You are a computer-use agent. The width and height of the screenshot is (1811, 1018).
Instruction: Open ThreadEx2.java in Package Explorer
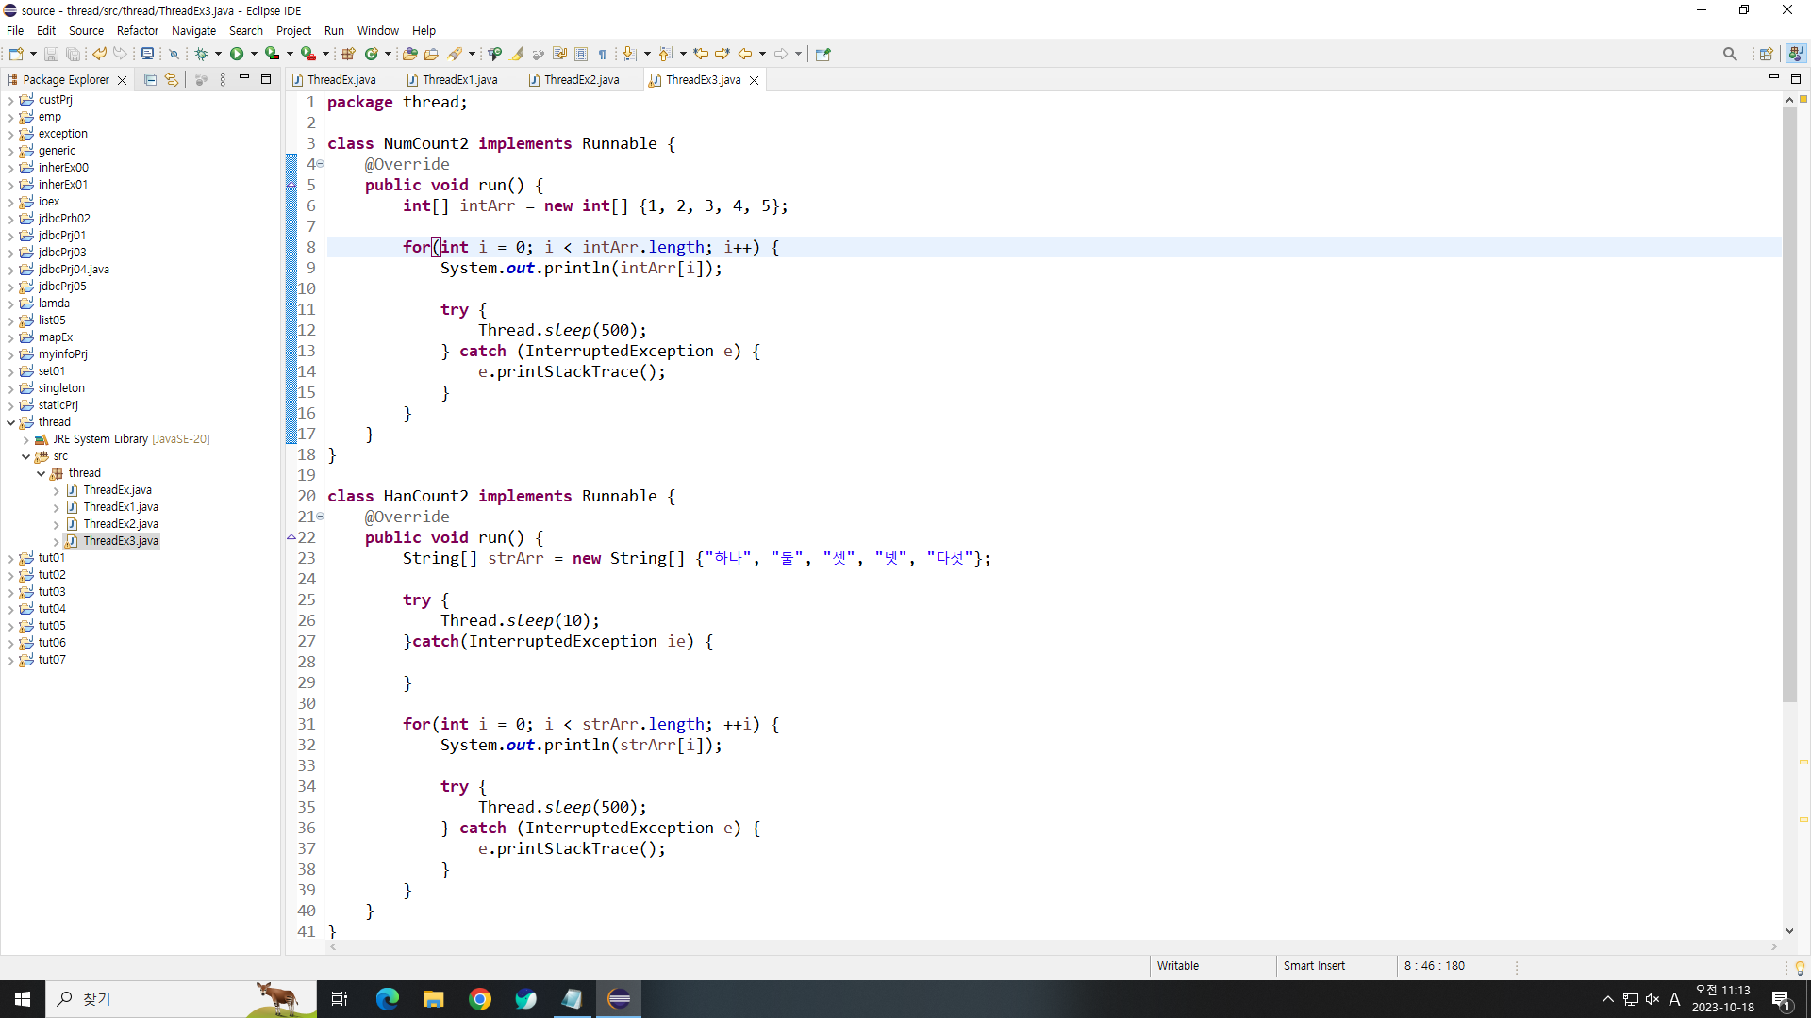tap(120, 524)
